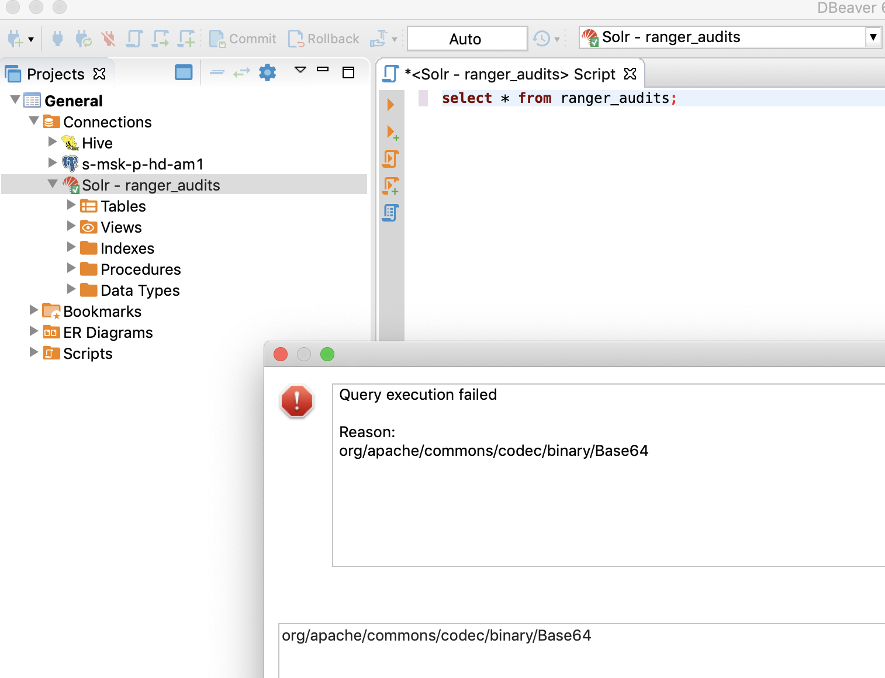This screenshot has height=678, width=885.
Task: Open the New Connection wizard icon
Action: click(15, 39)
